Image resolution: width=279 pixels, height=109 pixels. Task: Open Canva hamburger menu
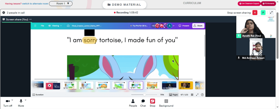click(x=35, y=26)
